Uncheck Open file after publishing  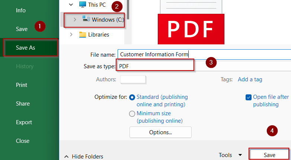[x=249, y=97]
